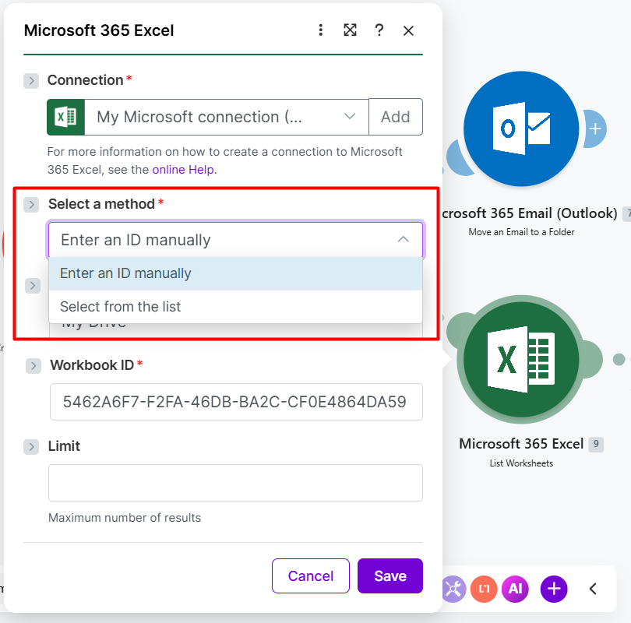The height and width of the screenshot is (623, 631).
Task: Open the My Microsoft connection dropdown
Action: [x=227, y=117]
